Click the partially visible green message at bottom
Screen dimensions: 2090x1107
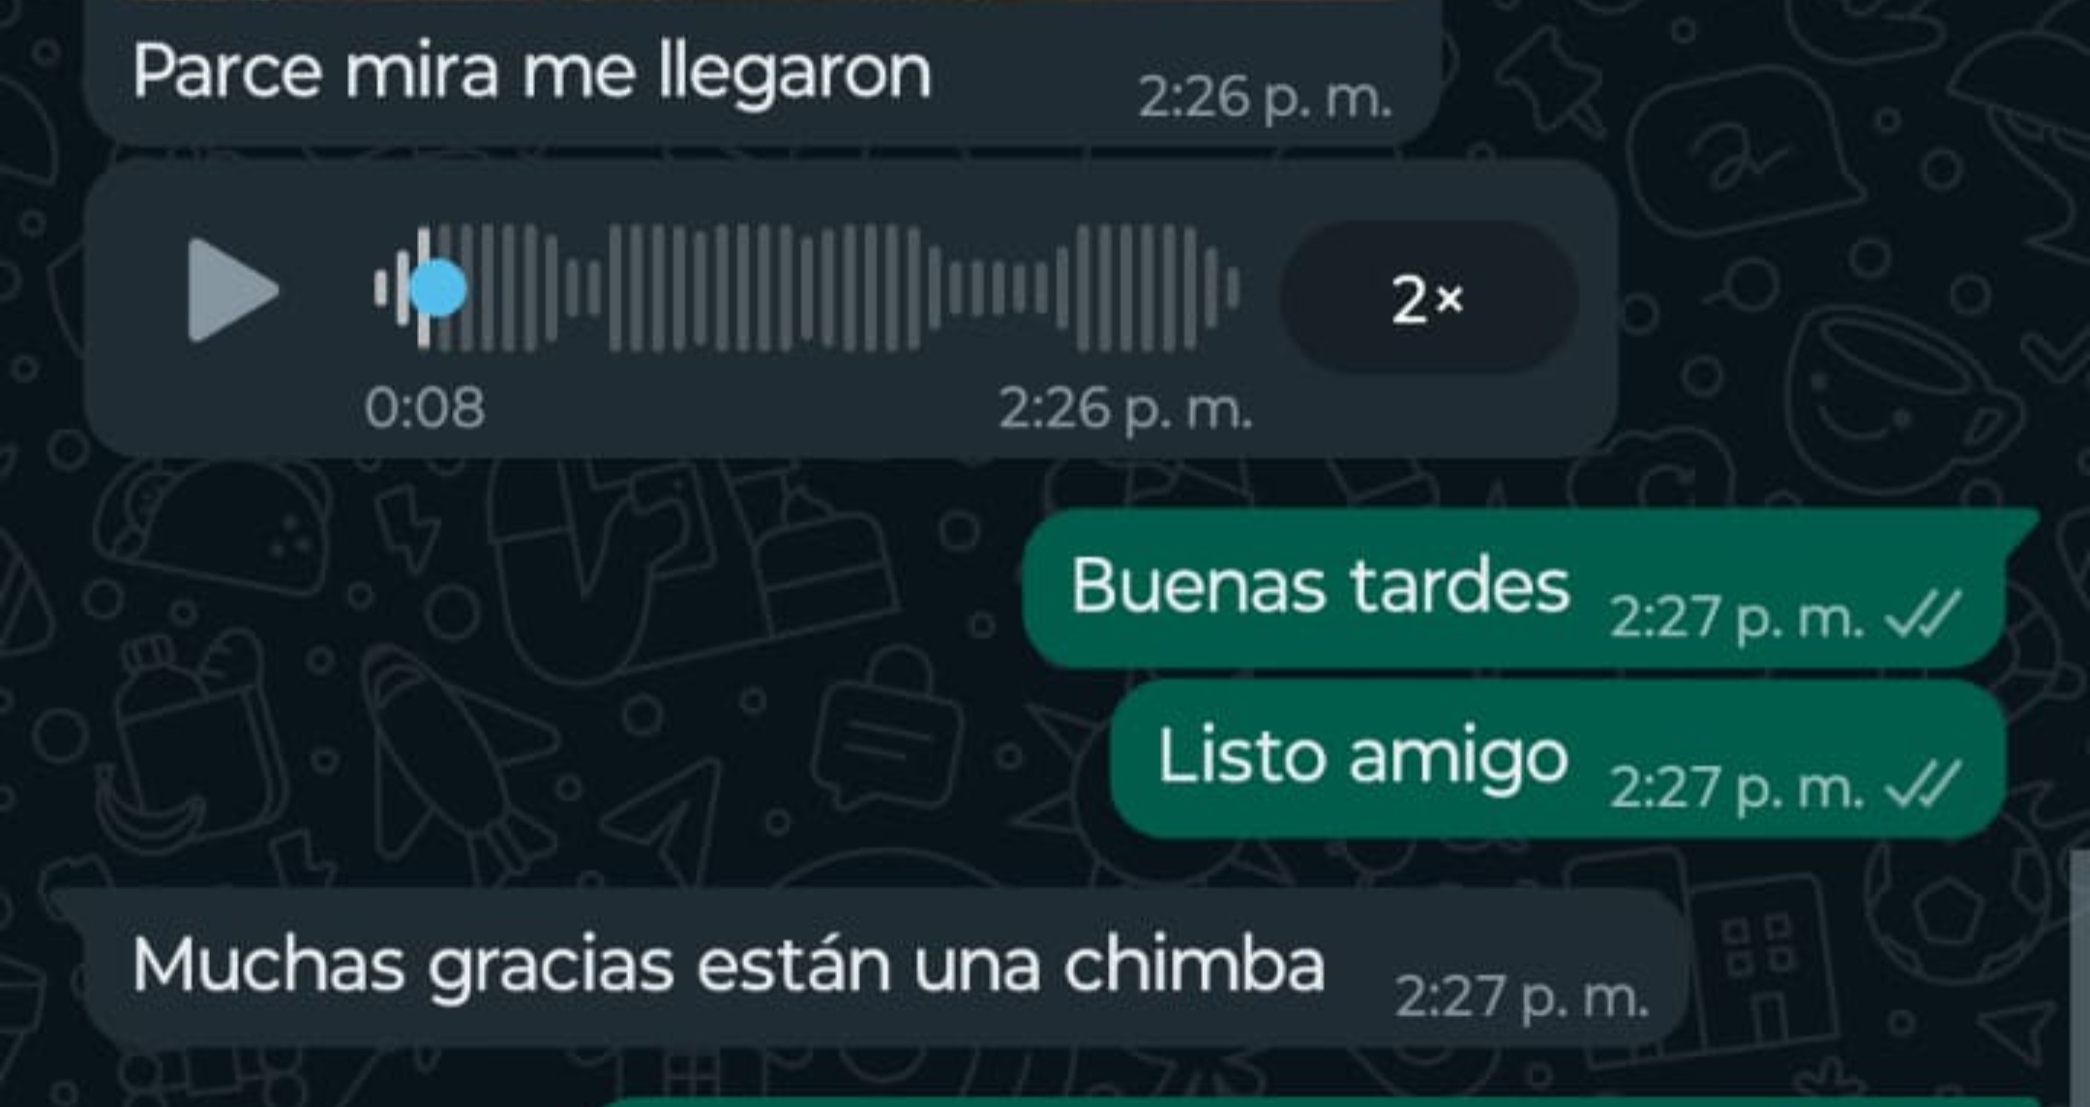(1321, 1101)
